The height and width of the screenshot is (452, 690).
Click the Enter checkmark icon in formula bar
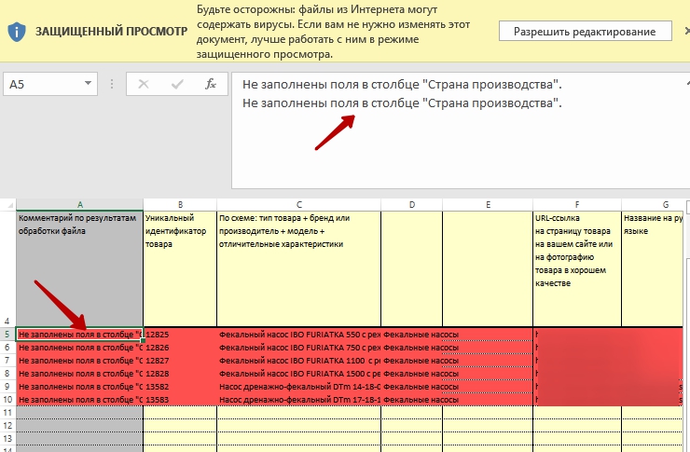(177, 84)
